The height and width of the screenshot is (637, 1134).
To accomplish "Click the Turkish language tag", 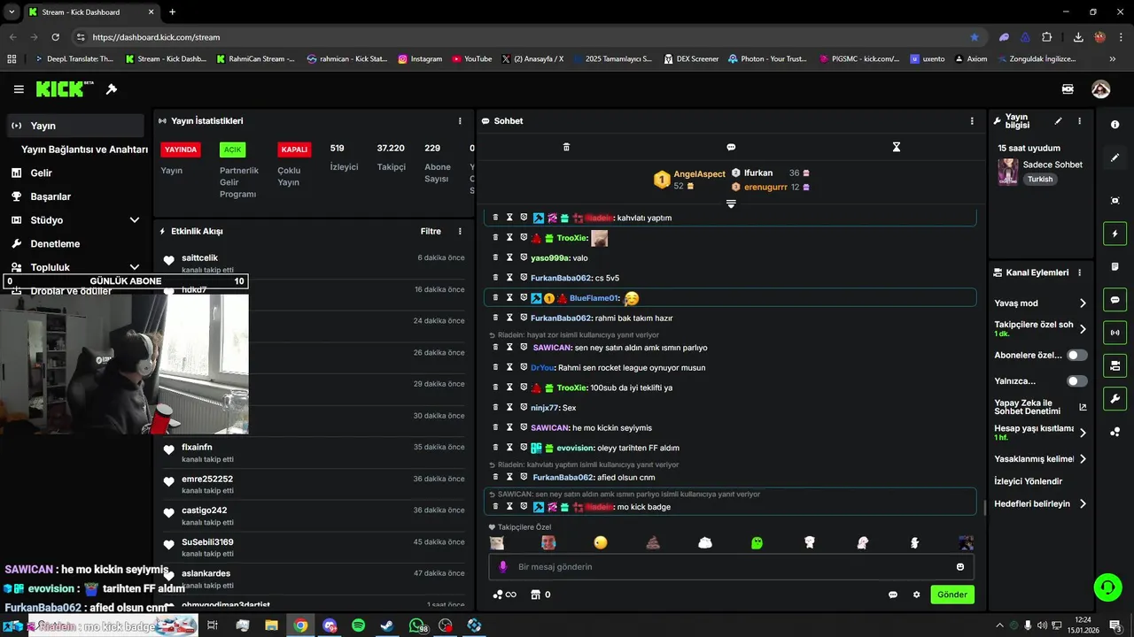I will (1040, 179).
